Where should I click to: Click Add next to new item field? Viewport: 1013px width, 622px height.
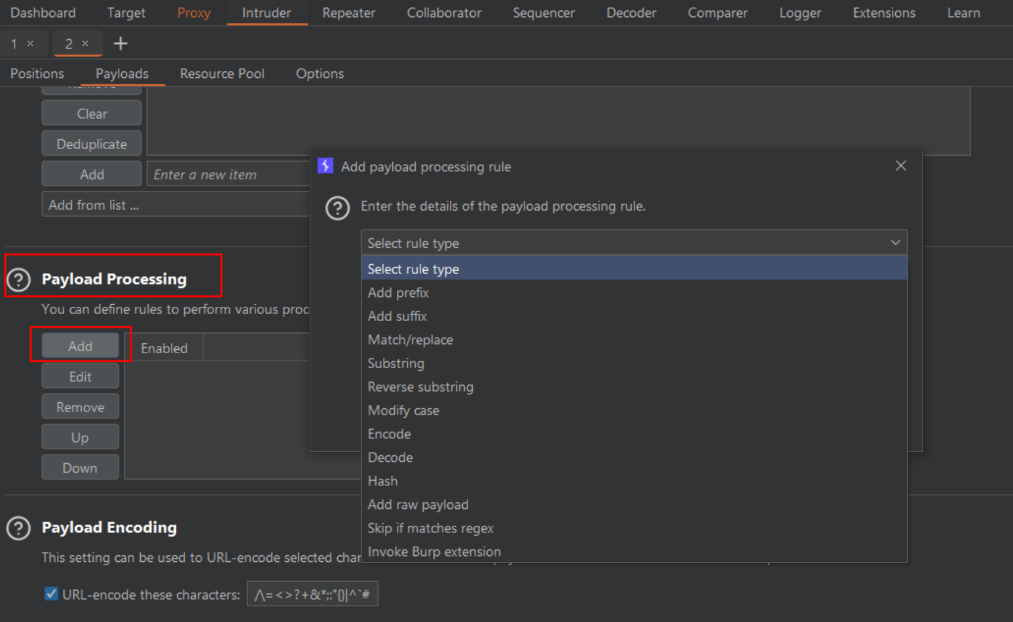pyautogui.click(x=92, y=174)
